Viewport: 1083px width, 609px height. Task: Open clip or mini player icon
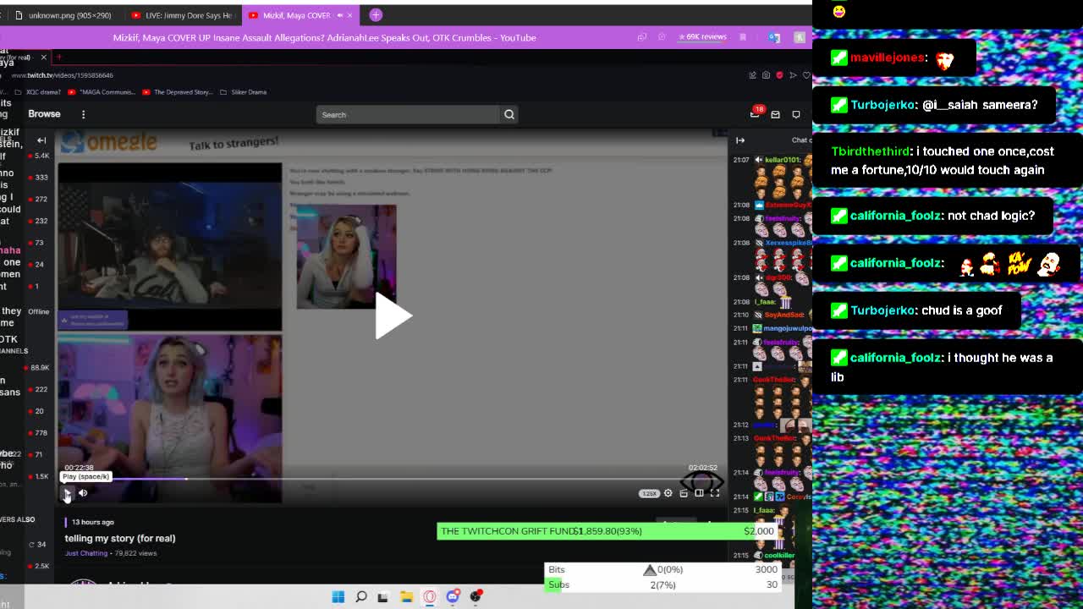coord(684,493)
